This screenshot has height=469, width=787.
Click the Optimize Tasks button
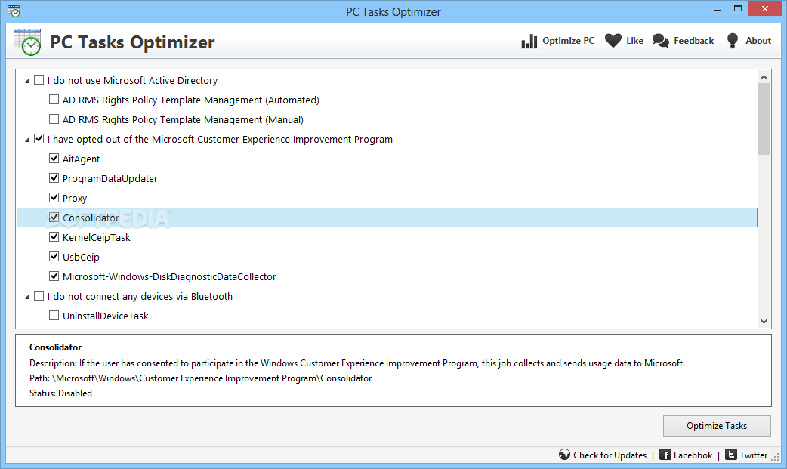tap(717, 426)
